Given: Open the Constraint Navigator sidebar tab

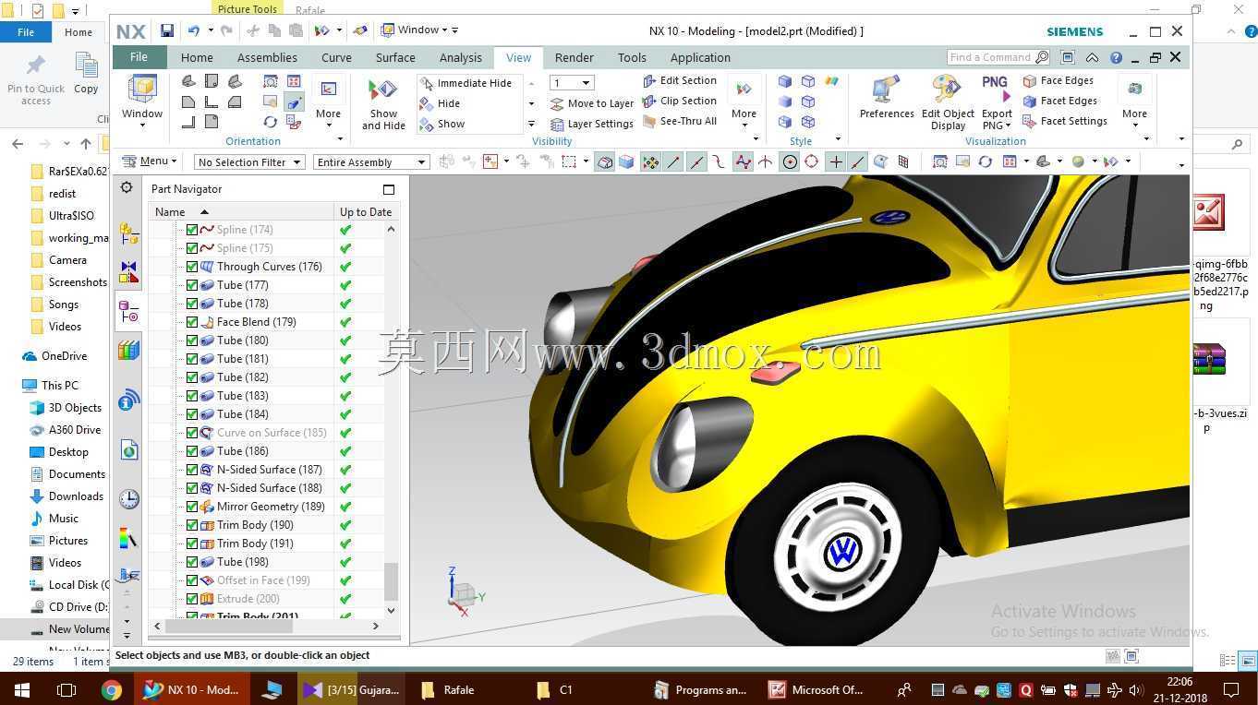Looking at the screenshot, I should pos(128,272).
